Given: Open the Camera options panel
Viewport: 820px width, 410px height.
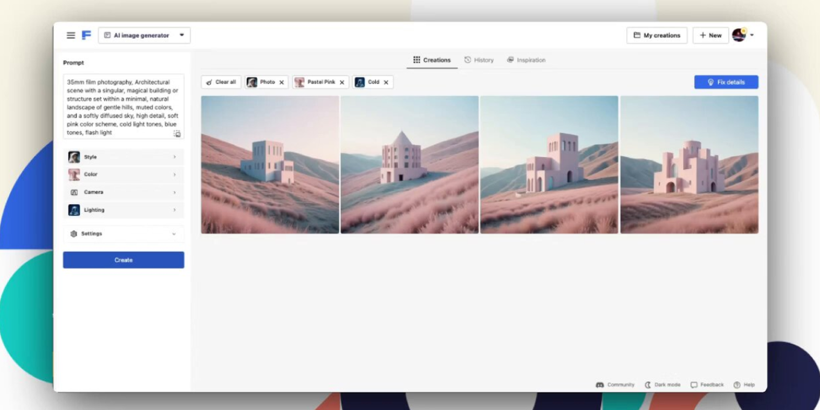Looking at the screenshot, I should pyautogui.click(x=124, y=192).
